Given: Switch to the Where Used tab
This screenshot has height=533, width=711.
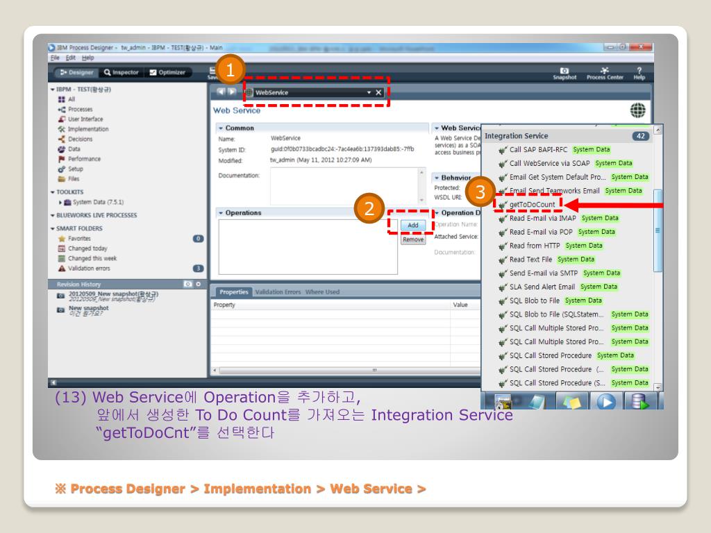Looking at the screenshot, I should coord(322,292).
